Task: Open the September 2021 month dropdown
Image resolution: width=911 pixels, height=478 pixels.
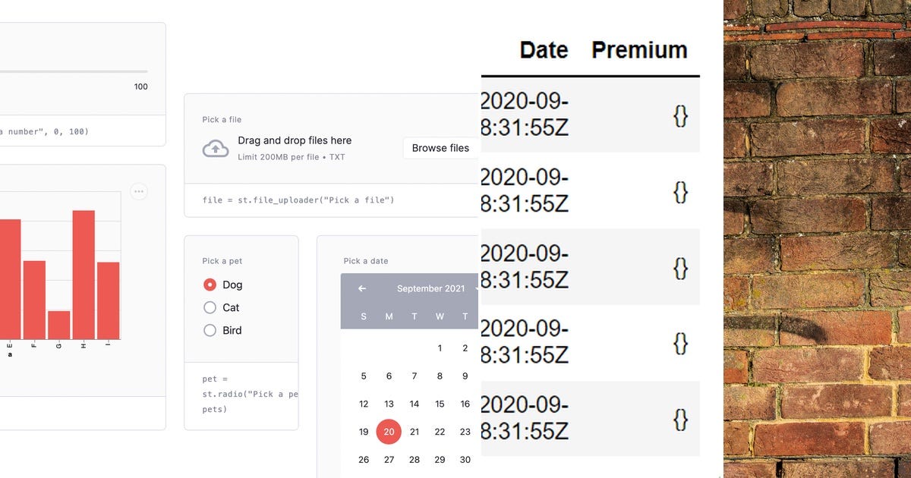Action: point(437,288)
